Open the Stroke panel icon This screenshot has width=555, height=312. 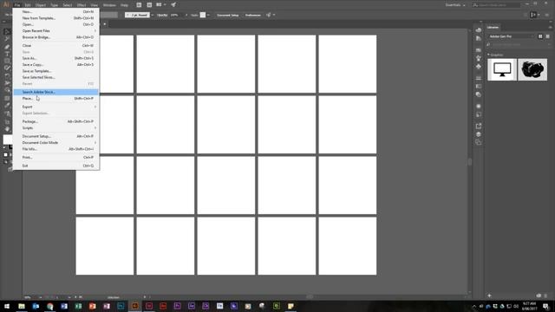[x=479, y=78]
